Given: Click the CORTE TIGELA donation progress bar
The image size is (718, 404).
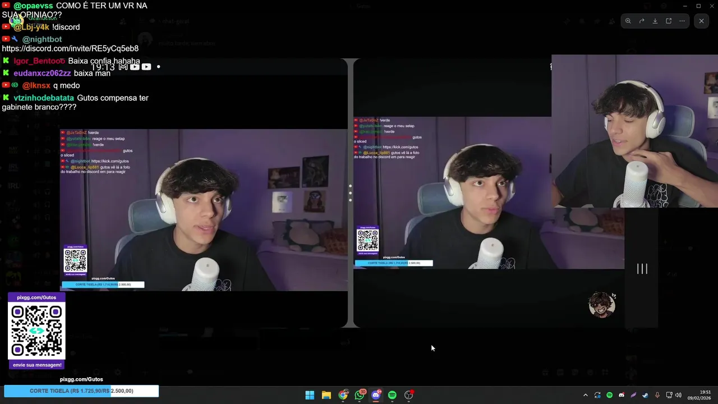Looking at the screenshot, I should [x=81, y=391].
